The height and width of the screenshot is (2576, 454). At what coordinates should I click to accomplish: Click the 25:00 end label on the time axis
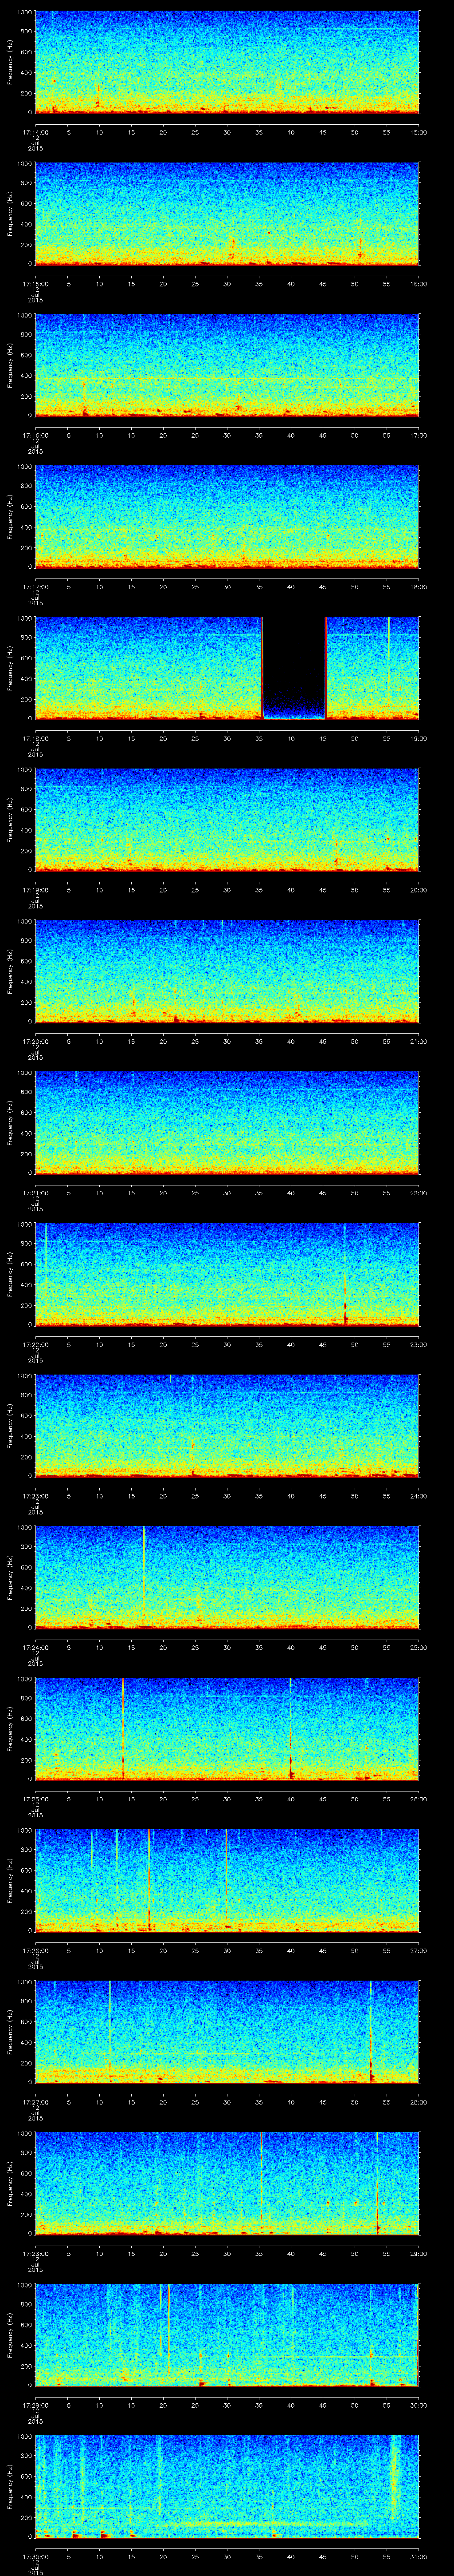pos(418,1647)
